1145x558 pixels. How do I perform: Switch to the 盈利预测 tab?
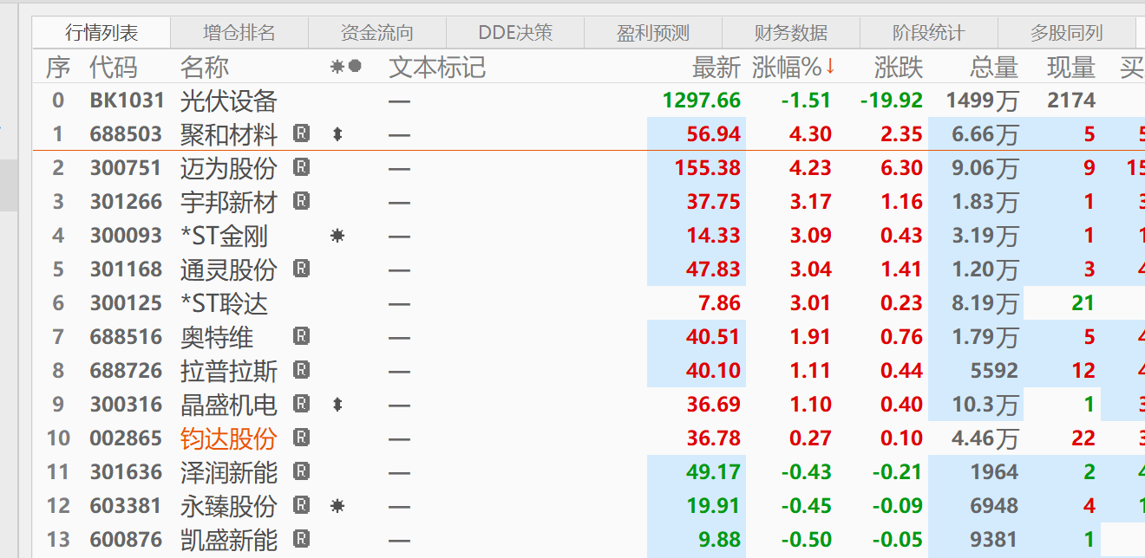pyautogui.click(x=653, y=33)
